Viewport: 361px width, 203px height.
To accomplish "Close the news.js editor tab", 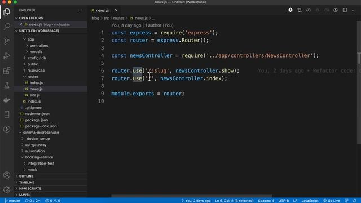I will tap(116, 10).
